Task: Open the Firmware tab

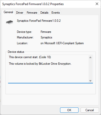Action: point(32,13)
